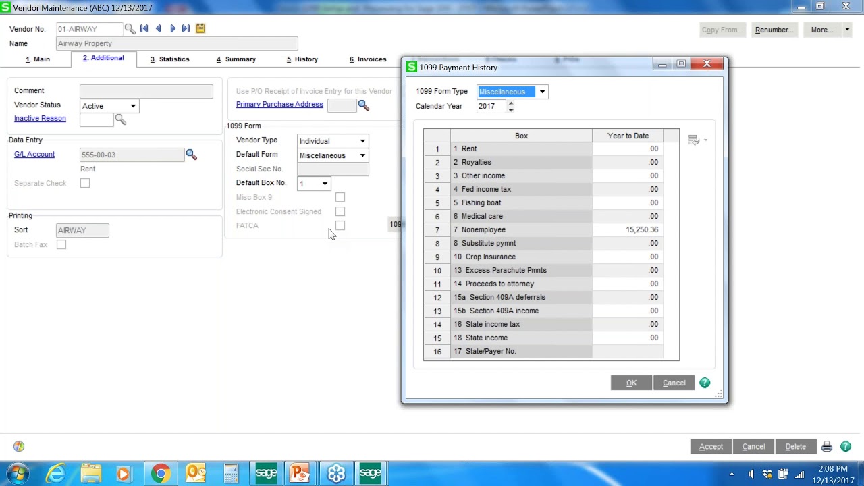Click OK in 1099 Payment History
Viewport: 864px width, 486px height.
point(631,383)
